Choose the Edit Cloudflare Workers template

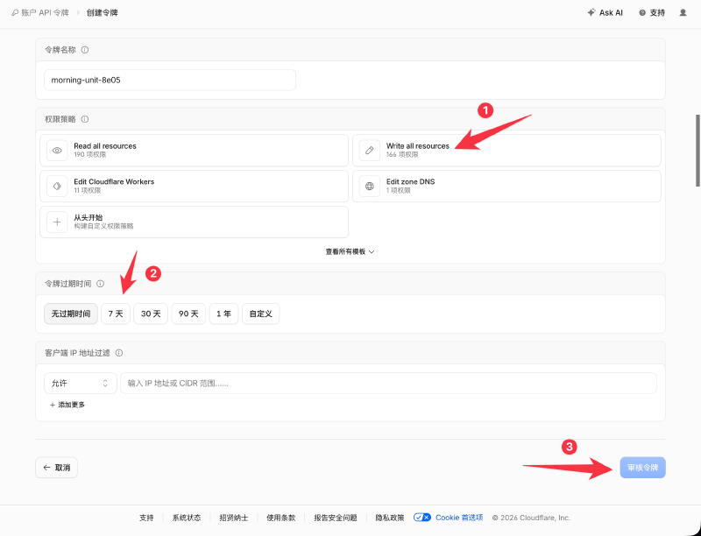tap(194, 187)
